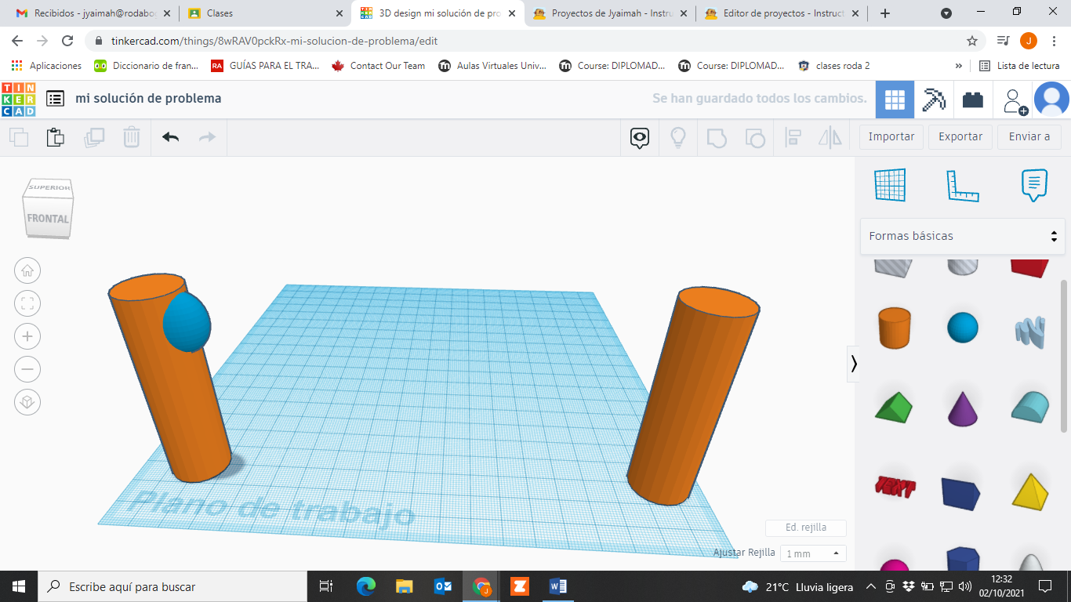Click Fit all in view icon
Screen dimensions: 1071x602
pyautogui.click(x=27, y=304)
